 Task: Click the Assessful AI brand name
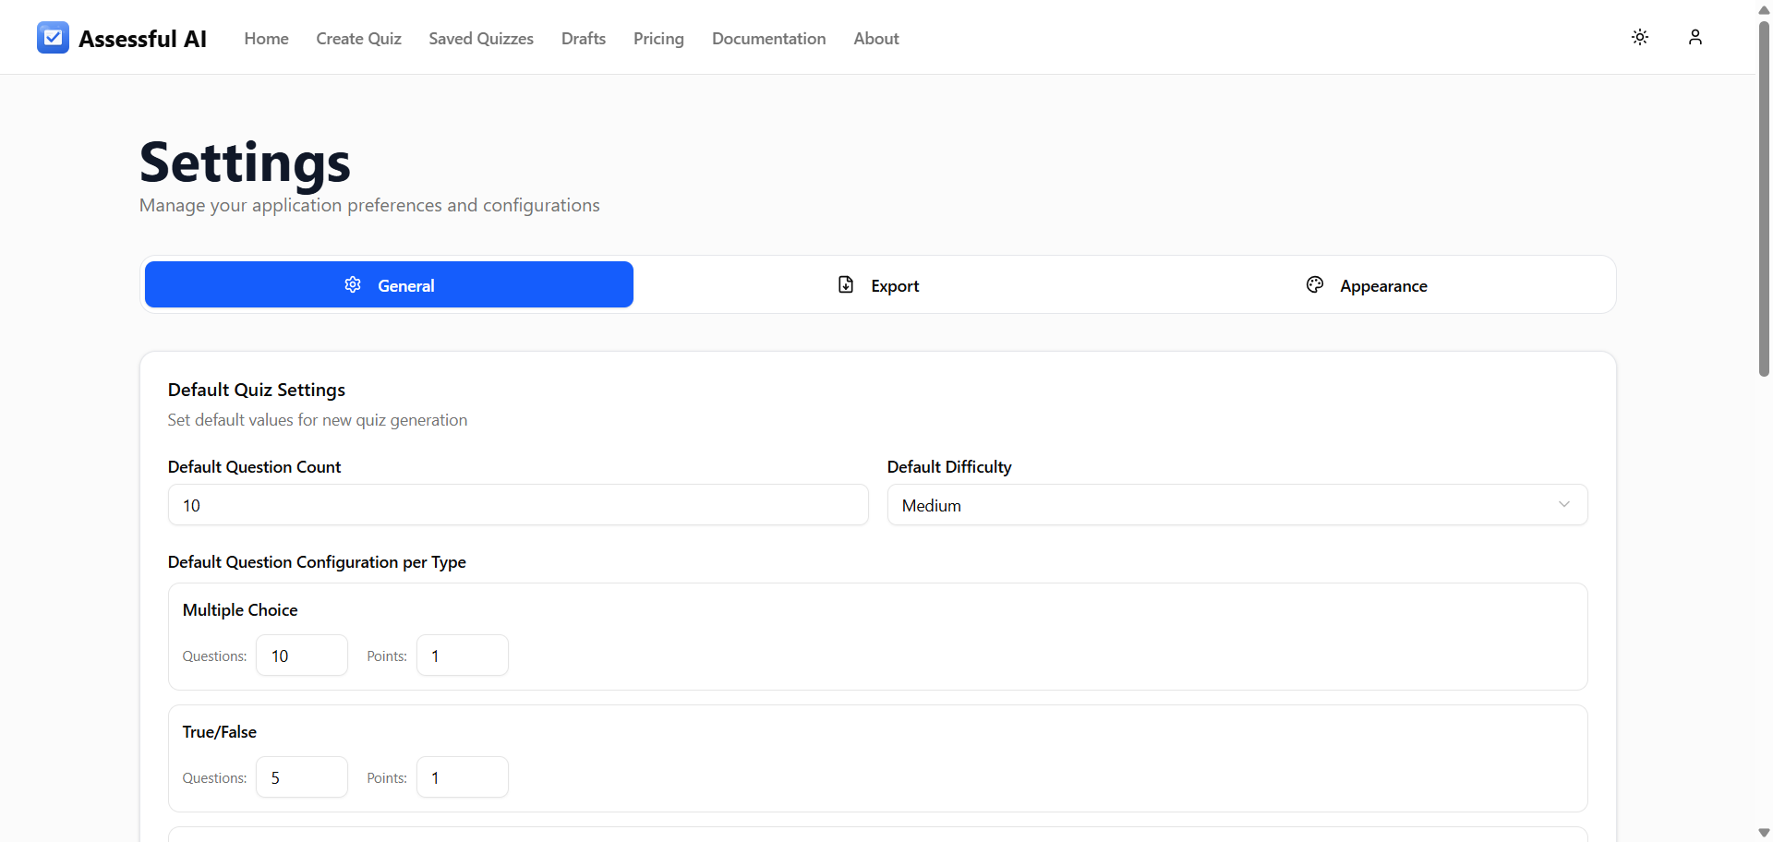click(x=142, y=39)
